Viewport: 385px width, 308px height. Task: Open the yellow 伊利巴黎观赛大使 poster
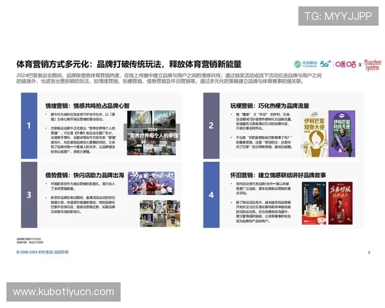[314, 134]
